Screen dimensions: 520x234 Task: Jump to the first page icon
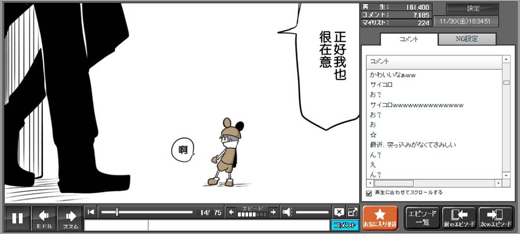click(x=91, y=212)
